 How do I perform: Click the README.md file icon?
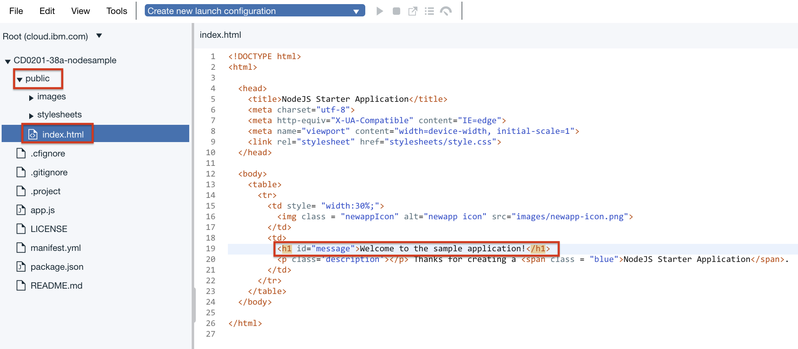21,285
